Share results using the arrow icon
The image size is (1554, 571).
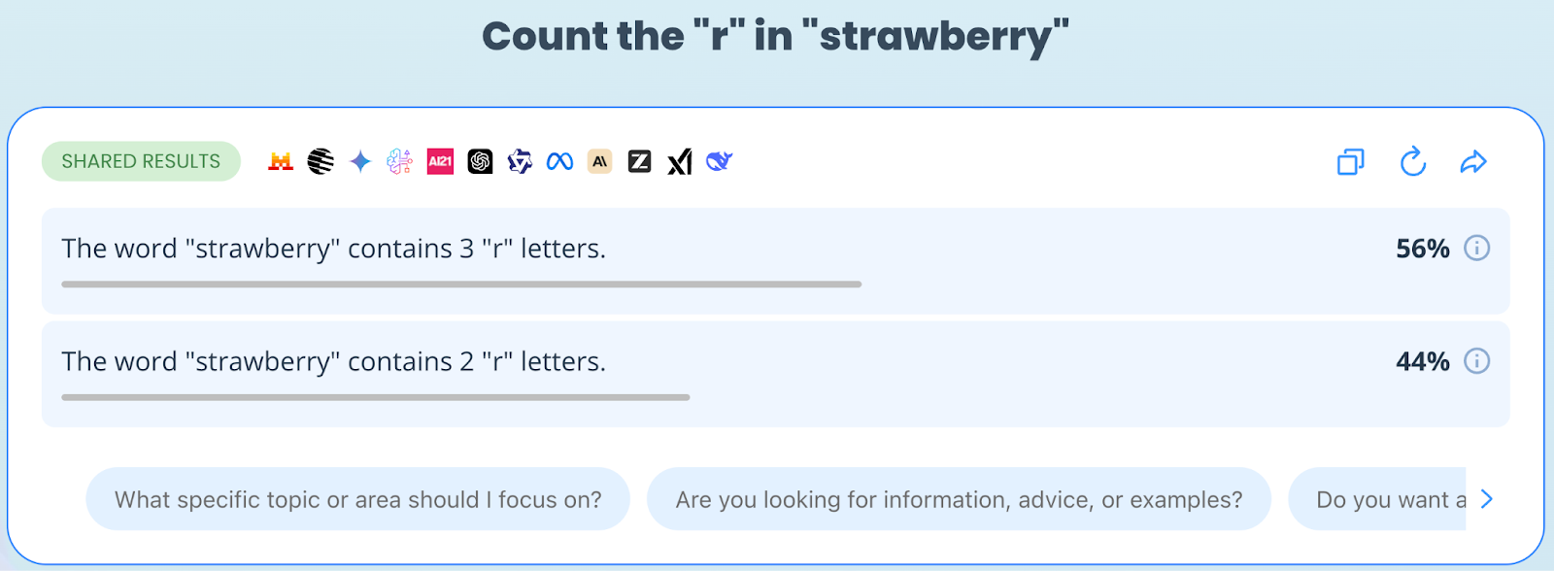pyautogui.click(x=1473, y=162)
